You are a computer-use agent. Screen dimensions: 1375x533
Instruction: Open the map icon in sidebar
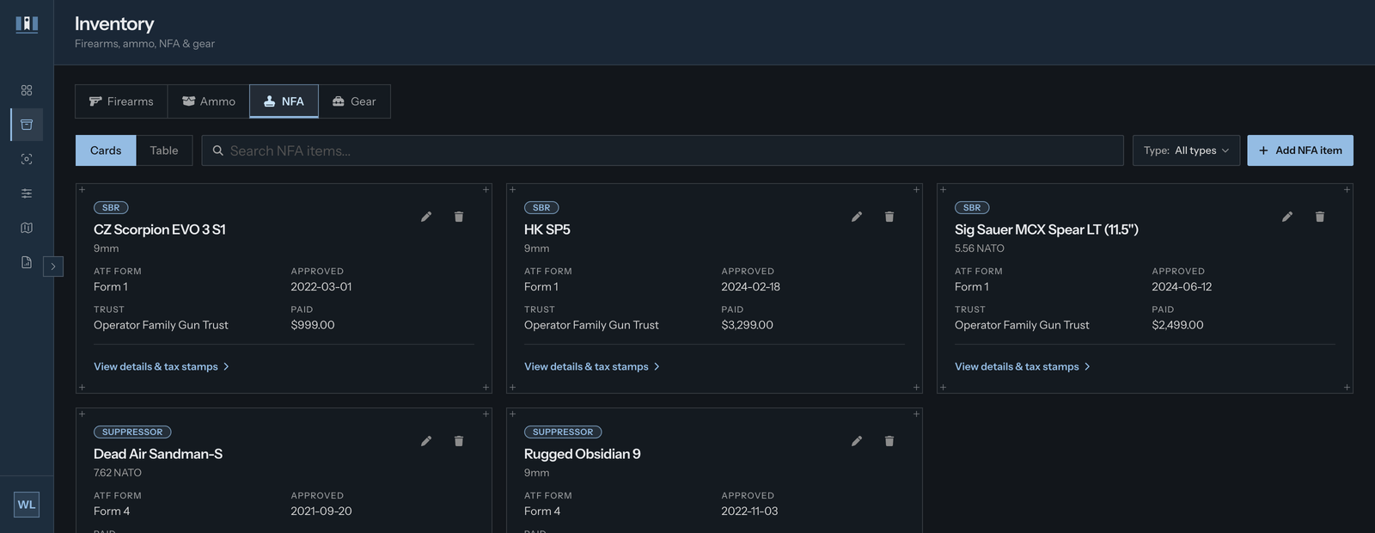point(27,228)
